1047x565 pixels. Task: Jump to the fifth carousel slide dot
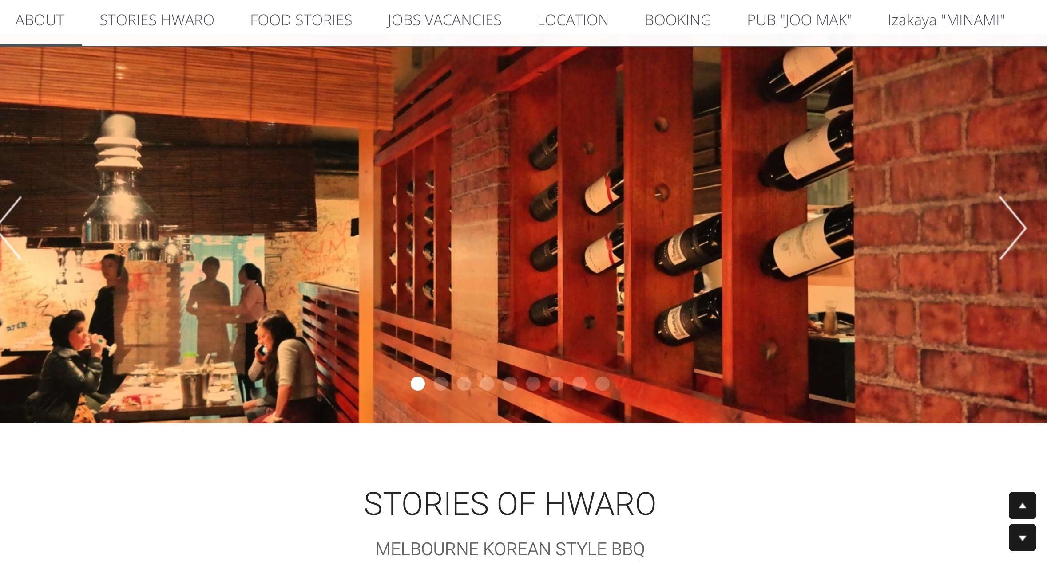pyautogui.click(x=510, y=384)
